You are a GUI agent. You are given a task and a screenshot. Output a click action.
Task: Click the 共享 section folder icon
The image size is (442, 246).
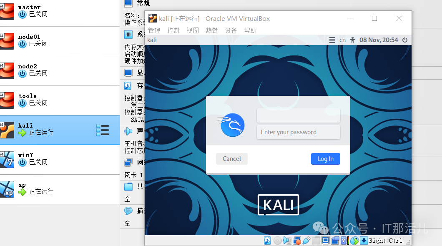click(x=128, y=186)
